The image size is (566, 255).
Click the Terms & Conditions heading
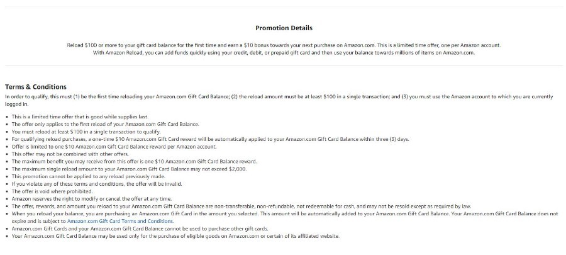[36, 87]
